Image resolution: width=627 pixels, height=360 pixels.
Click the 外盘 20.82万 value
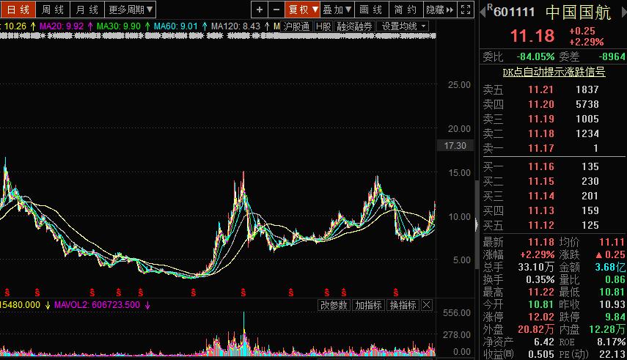pyautogui.click(x=536, y=330)
